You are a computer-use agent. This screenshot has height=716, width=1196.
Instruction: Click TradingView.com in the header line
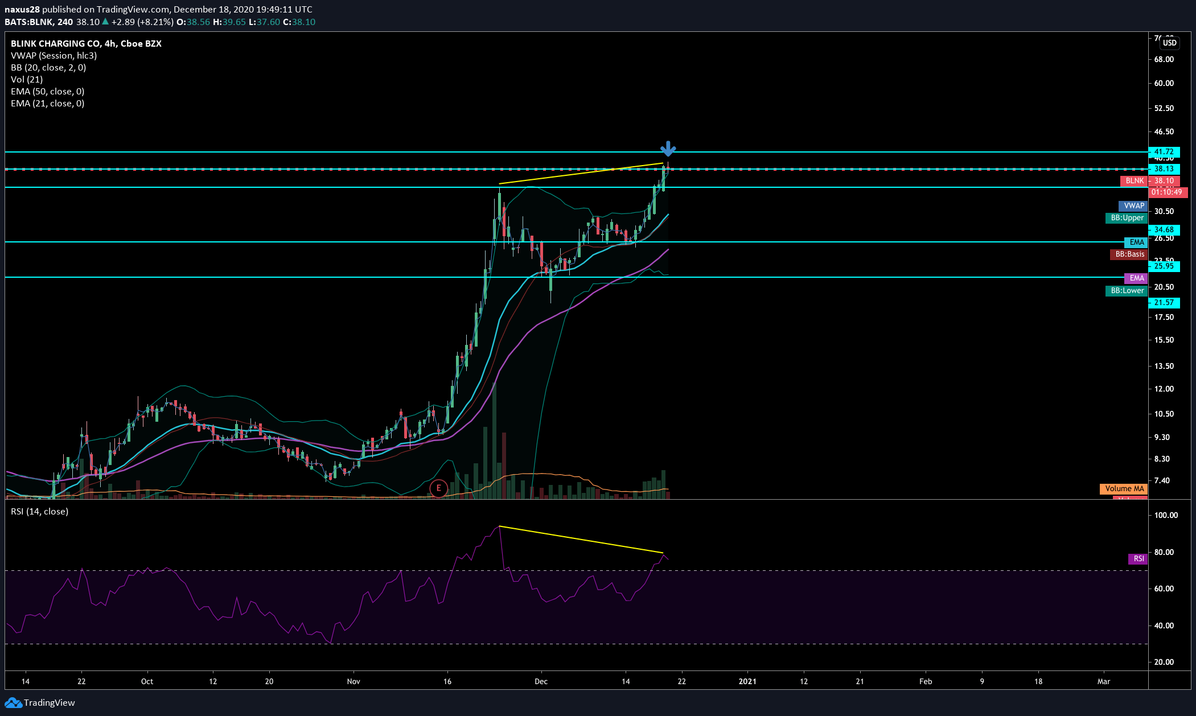pyautogui.click(x=134, y=9)
